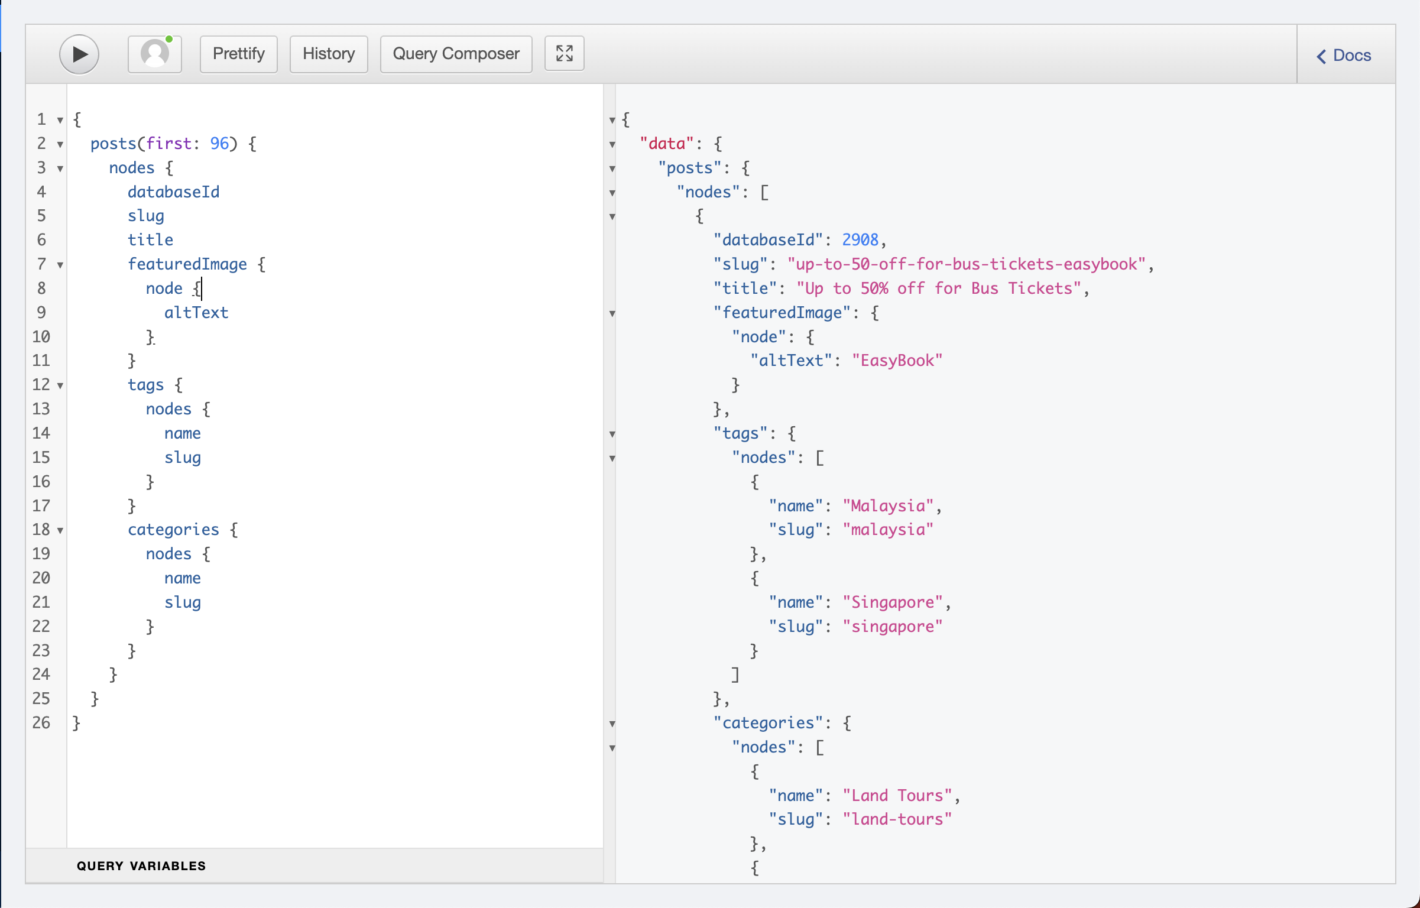The image size is (1420, 908).
Task: Fold the posts(first: 96) block on line 2
Action: coord(60,145)
